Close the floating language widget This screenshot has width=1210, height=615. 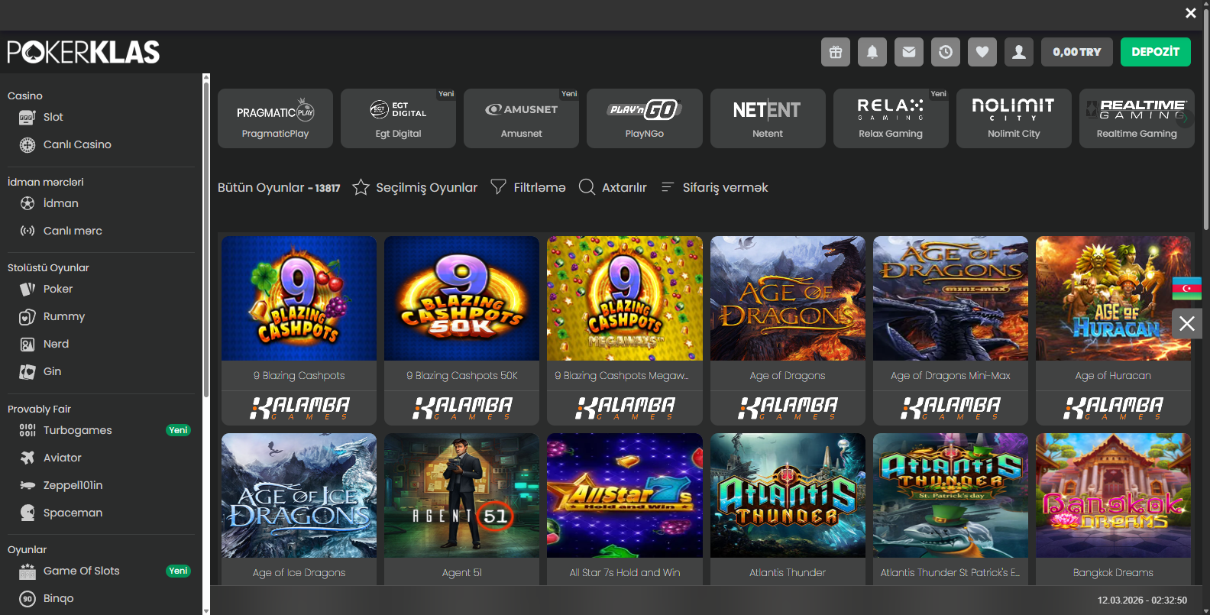[x=1187, y=323]
